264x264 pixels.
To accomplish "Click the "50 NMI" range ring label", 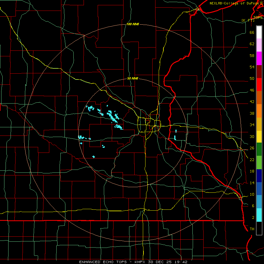I will 133,78.
